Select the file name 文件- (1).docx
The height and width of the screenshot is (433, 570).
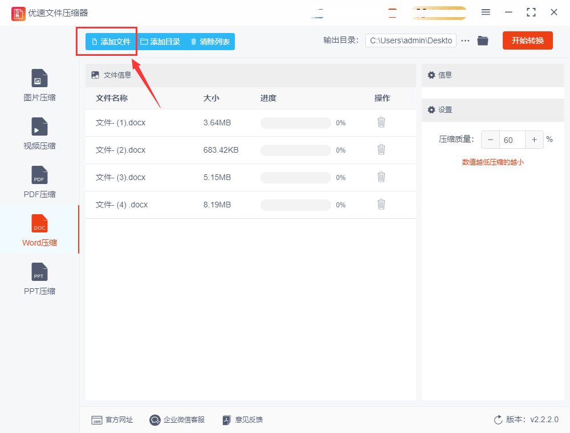click(120, 123)
